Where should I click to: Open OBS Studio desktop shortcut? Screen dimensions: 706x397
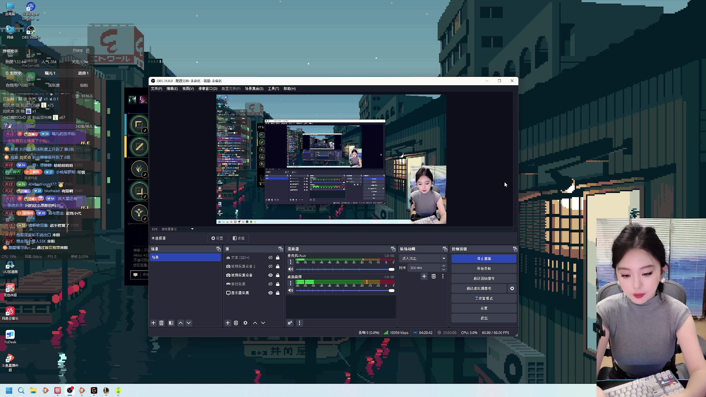point(31,32)
